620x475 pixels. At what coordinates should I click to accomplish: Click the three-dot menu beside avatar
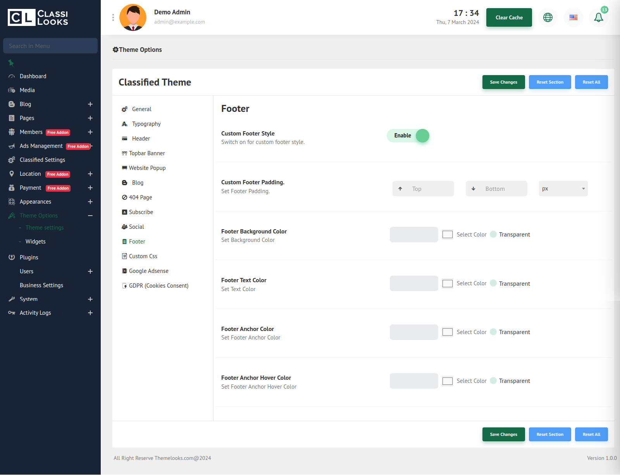[x=113, y=17]
